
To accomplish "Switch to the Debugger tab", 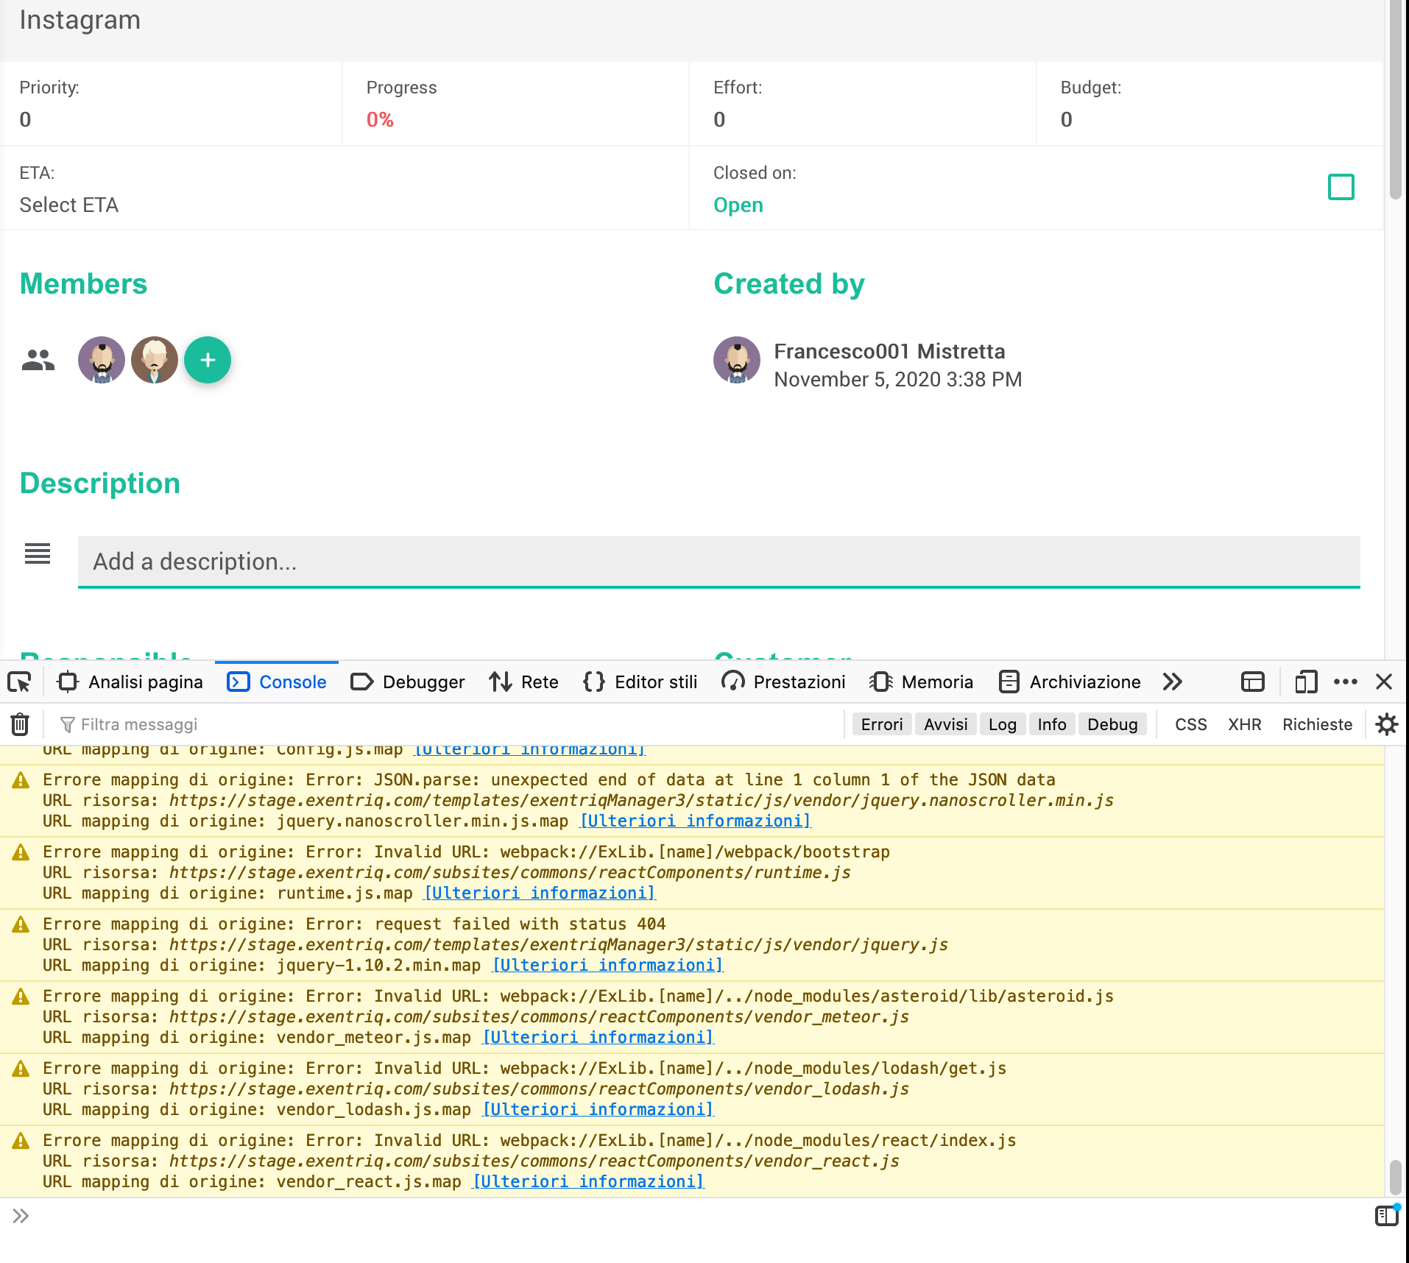I will pos(408,682).
